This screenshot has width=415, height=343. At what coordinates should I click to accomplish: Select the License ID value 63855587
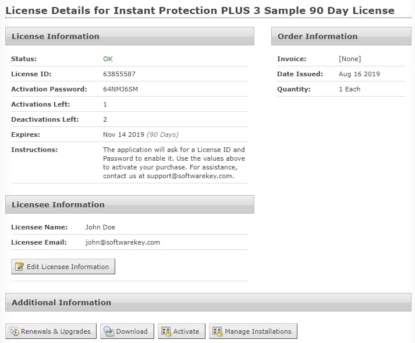(x=119, y=74)
